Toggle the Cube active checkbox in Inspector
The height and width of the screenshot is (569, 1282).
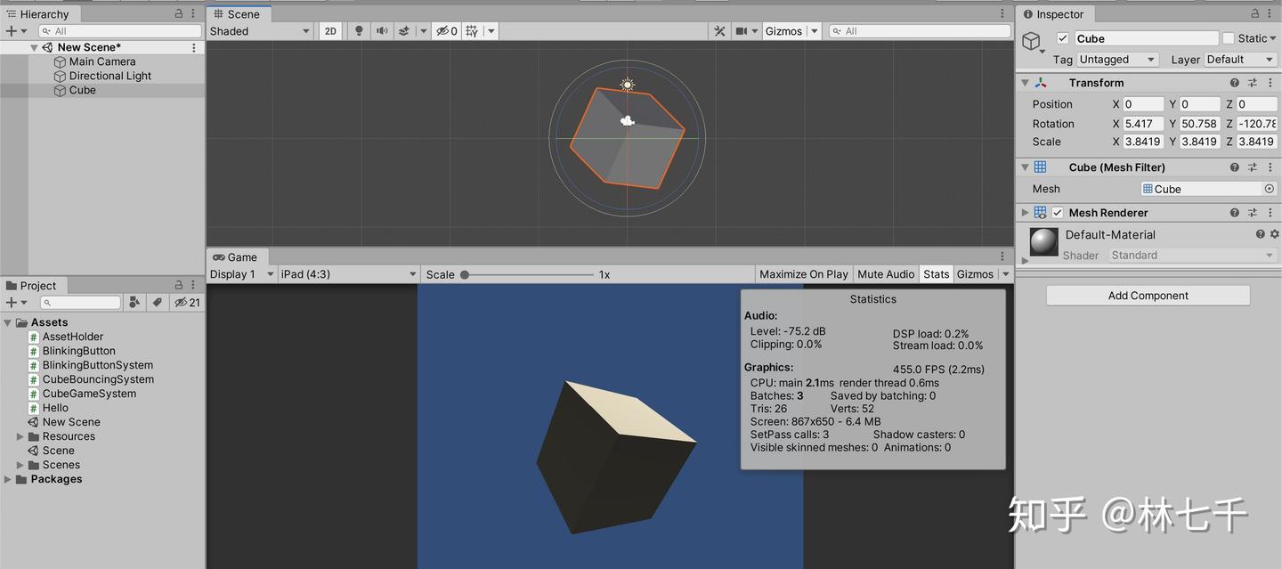pos(1063,38)
